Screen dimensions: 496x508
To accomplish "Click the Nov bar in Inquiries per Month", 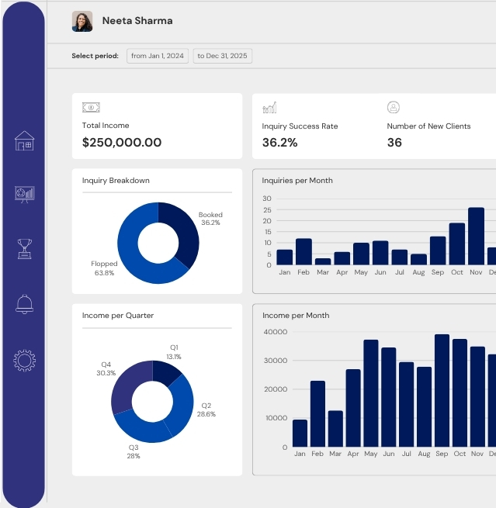I will (x=476, y=236).
